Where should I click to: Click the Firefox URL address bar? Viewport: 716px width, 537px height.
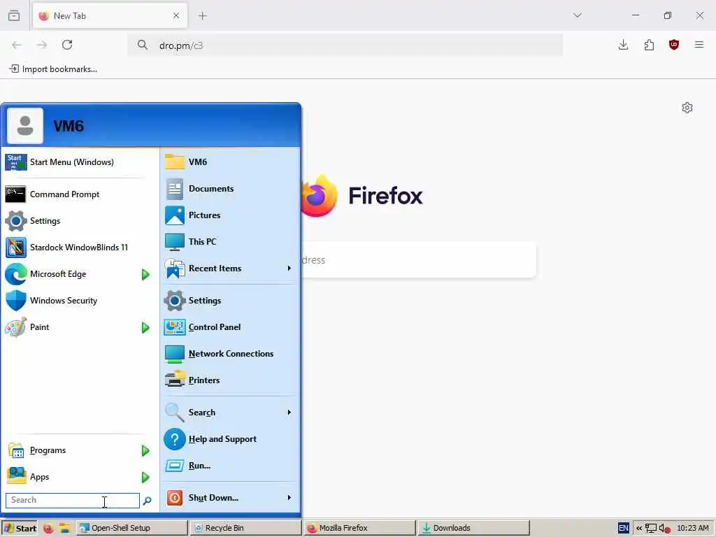click(345, 45)
